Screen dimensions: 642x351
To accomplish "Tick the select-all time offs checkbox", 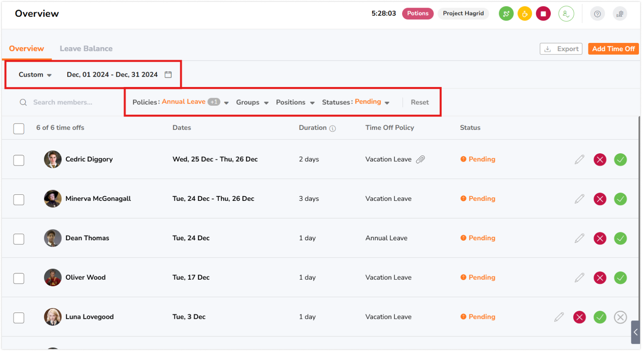I will pyautogui.click(x=19, y=128).
